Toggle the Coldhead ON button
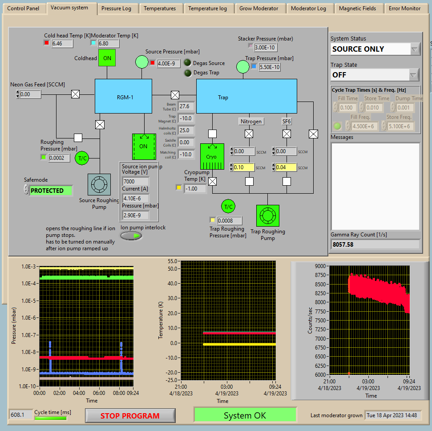The image size is (432, 431). [x=107, y=58]
